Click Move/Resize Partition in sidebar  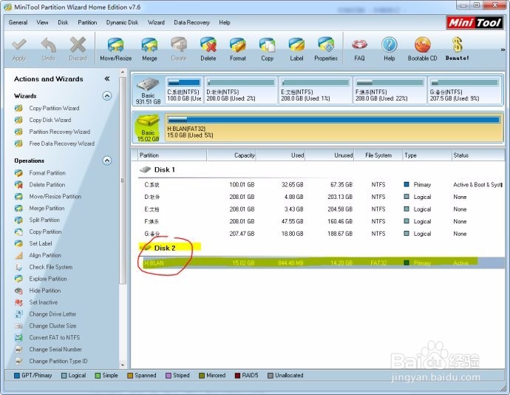tap(55, 196)
